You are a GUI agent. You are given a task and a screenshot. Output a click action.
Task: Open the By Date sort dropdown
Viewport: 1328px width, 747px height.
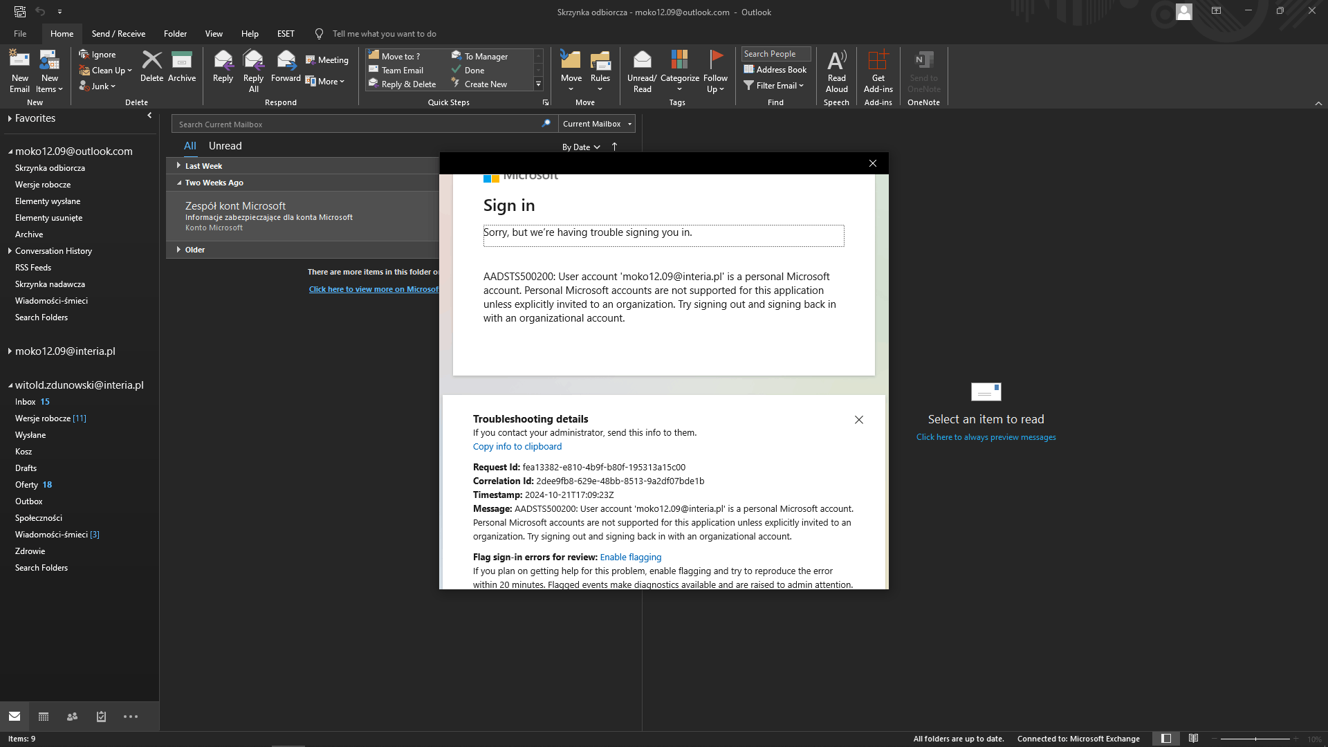[x=581, y=147]
